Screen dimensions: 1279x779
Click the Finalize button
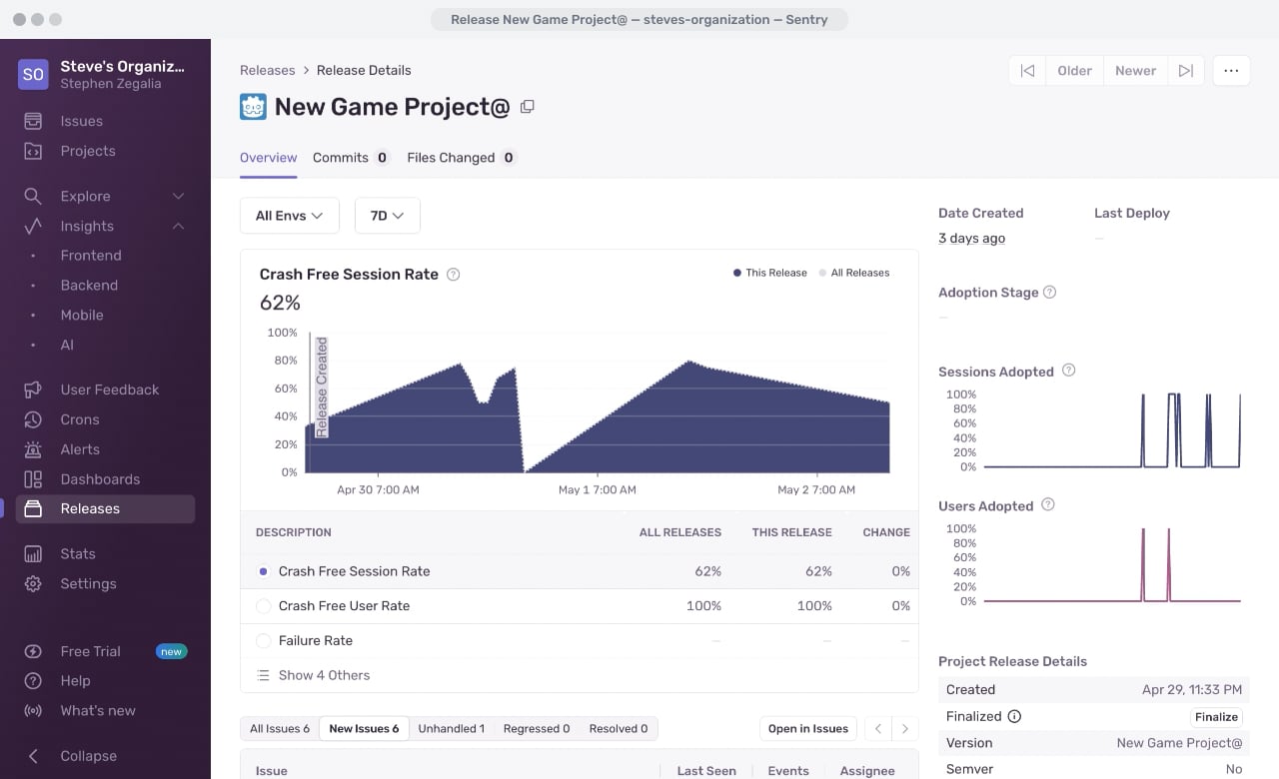[x=1216, y=717]
